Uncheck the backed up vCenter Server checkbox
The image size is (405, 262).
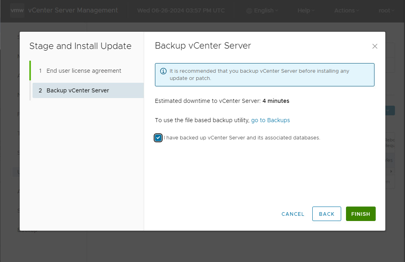(158, 138)
